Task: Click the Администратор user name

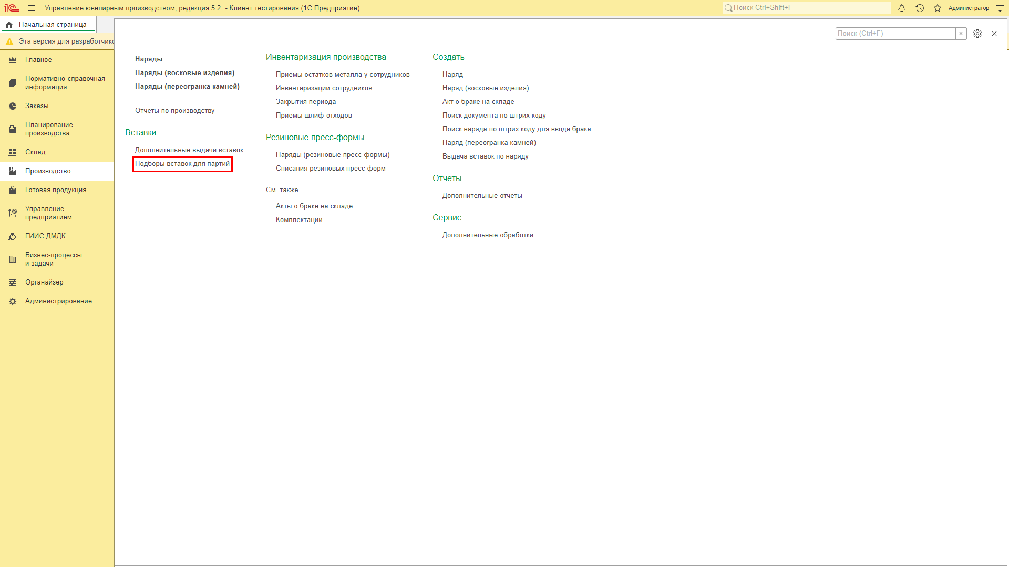Action: [969, 8]
